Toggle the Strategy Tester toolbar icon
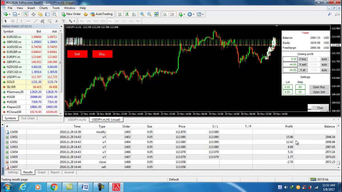342x192 pixels. [x=55, y=14]
